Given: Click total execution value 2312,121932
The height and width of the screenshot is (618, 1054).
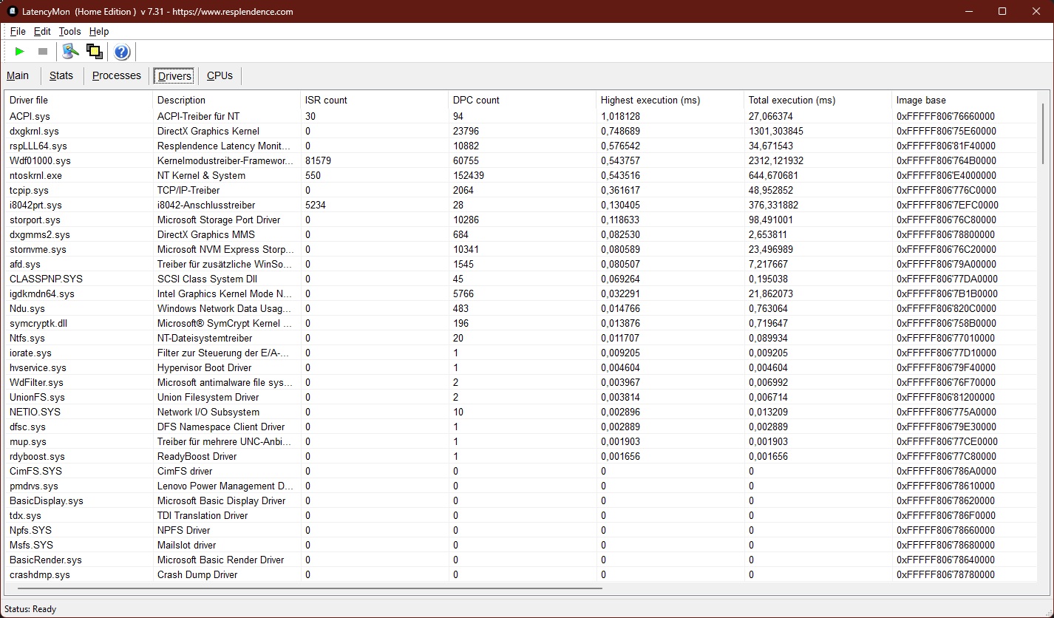Looking at the screenshot, I should pyautogui.click(x=775, y=160).
